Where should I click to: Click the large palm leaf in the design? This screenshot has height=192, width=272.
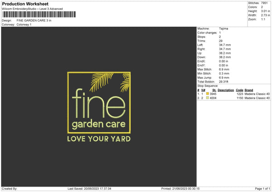(x=101, y=82)
